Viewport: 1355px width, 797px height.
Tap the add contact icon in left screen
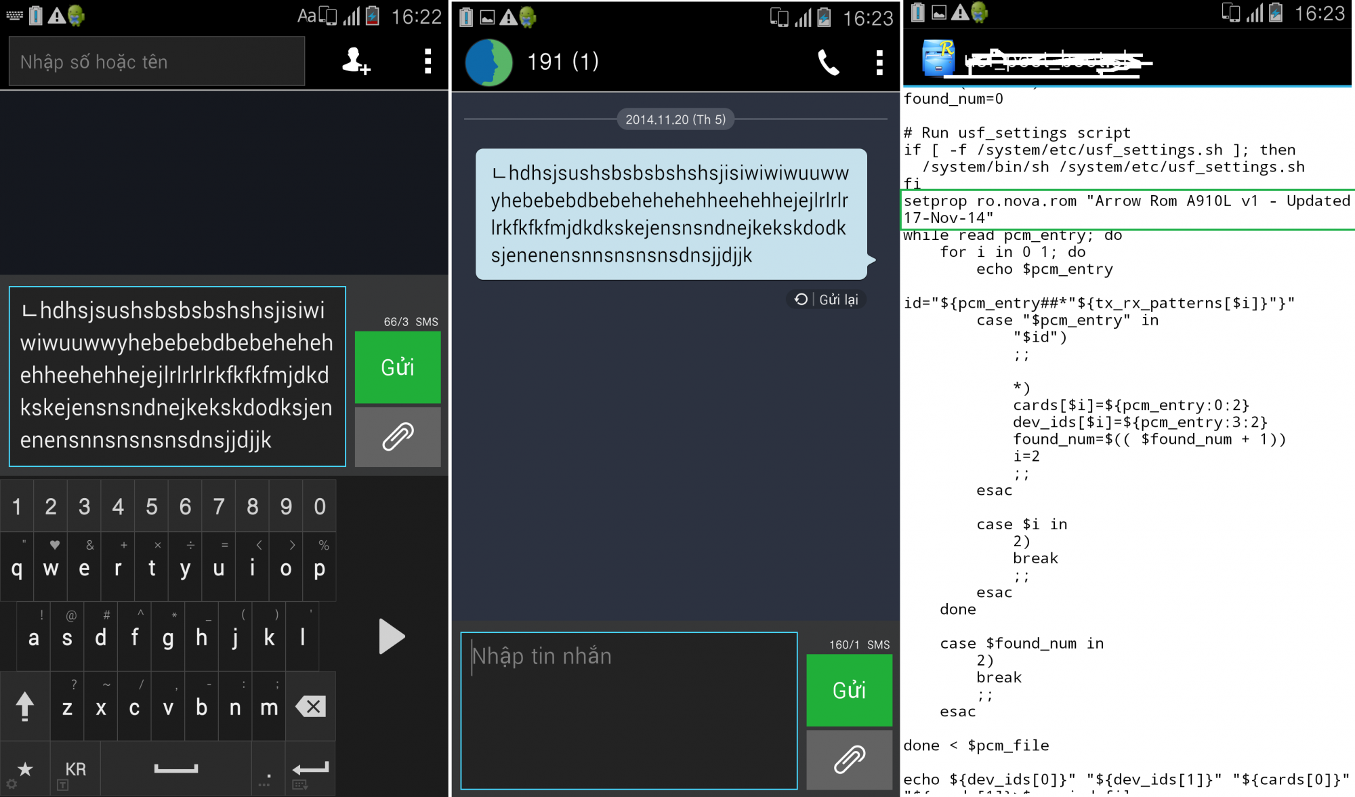(356, 61)
